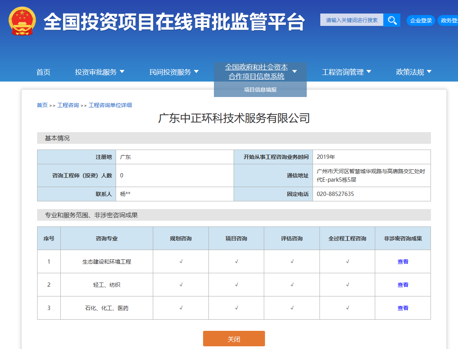Click the phone number 020-88527635

coord(335,194)
